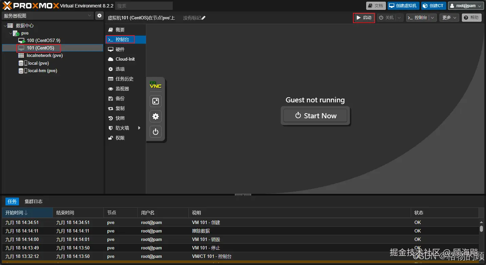Viewport: 486px width, 265px height.
Task: Click the start time 九月 18 14:34:51
Action: (x=22, y=223)
